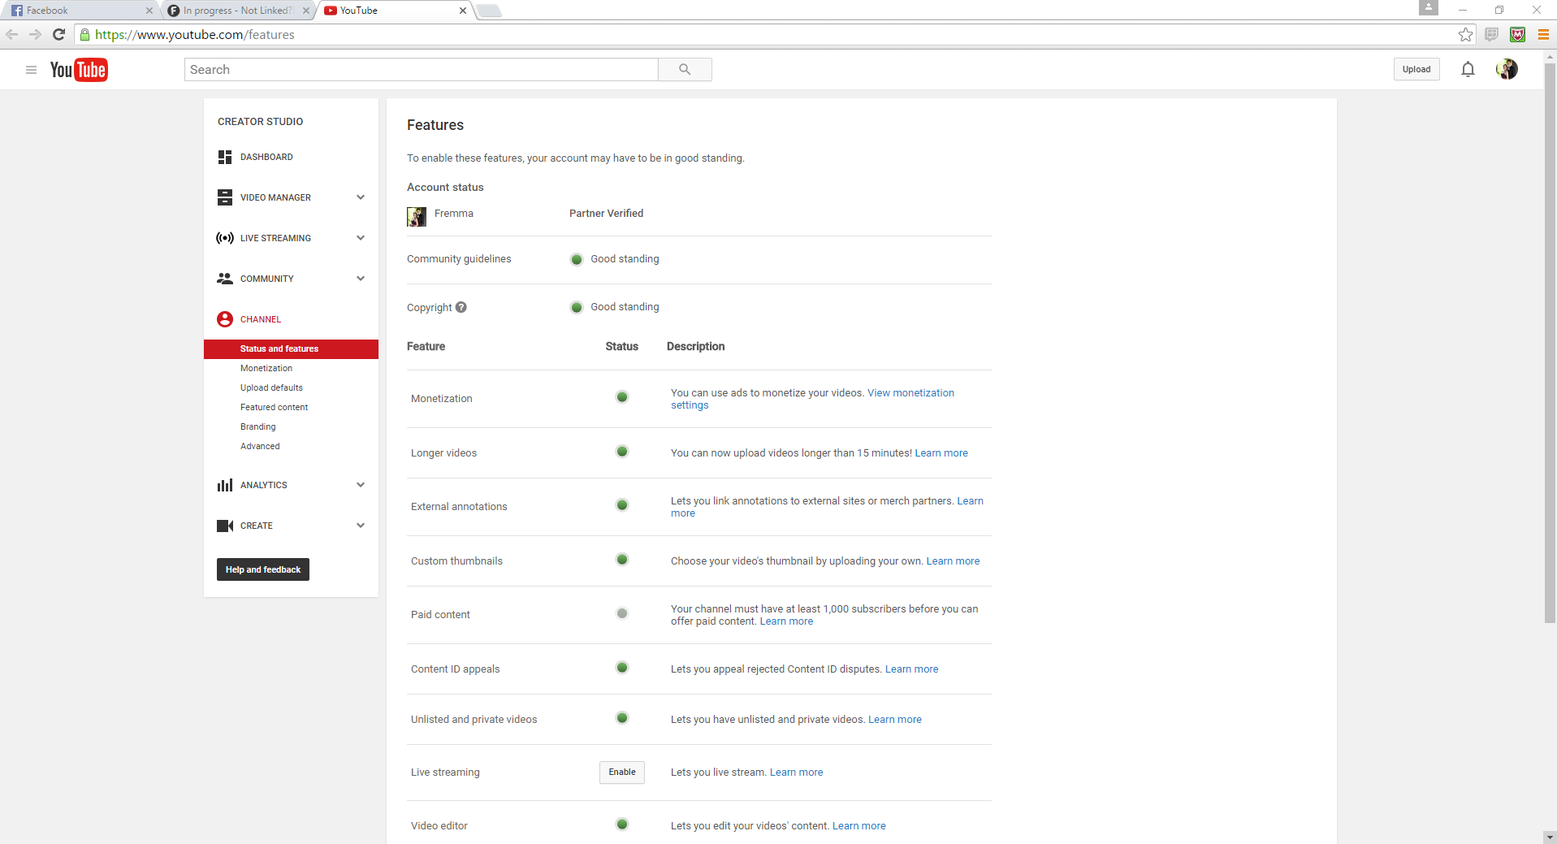
Task: Click Learn more for Custom thumbnails
Action: pyautogui.click(x=953, y=561)
